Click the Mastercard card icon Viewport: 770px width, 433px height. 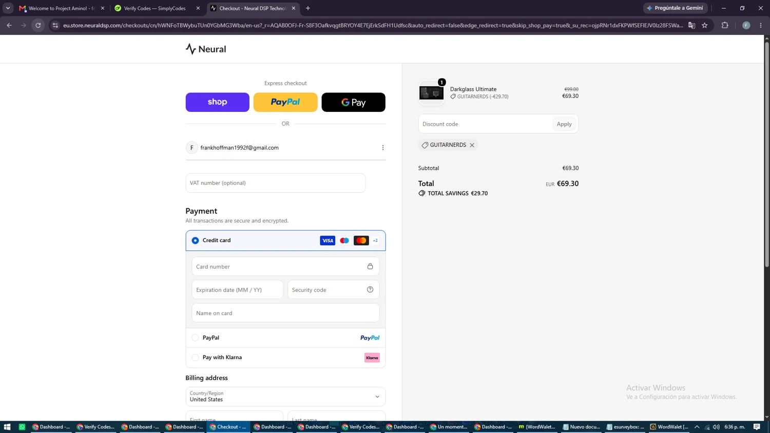point(361,241)
